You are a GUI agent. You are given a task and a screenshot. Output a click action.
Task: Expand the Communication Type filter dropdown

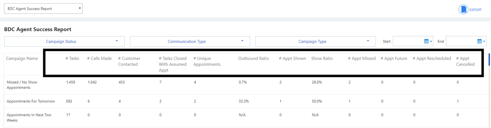tap(190, 41)
